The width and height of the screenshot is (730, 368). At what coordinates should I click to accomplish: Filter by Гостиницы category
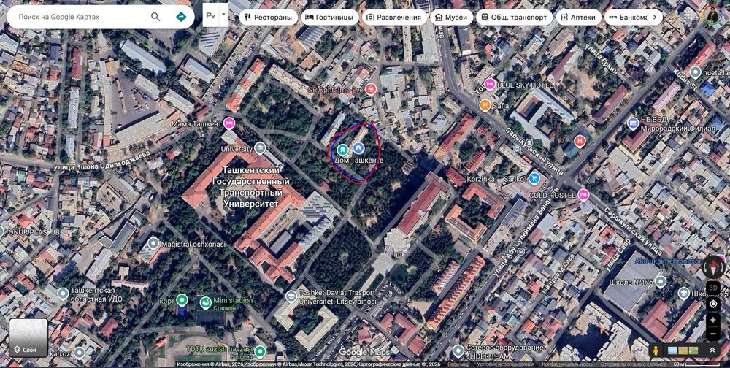click(330, 18)
